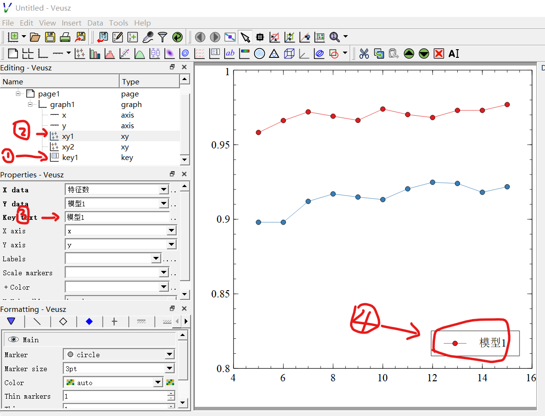Open the View menu
Image resolution: width=545 pixels, height=416 pixels.
(x=47, y=23)
